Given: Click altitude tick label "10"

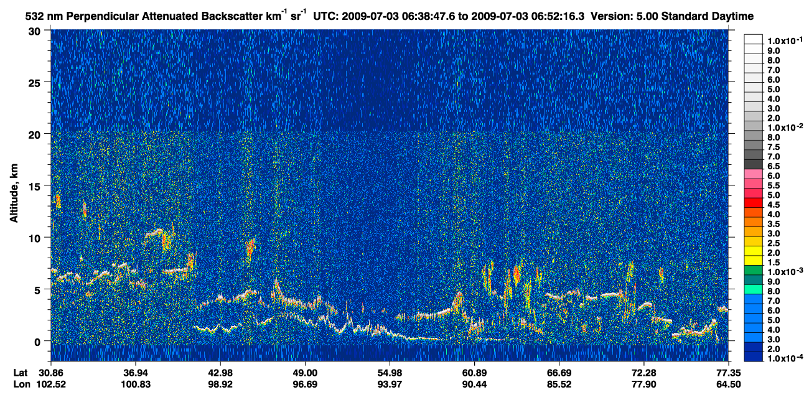Looking at the screenshot, I should coord(35,237).
